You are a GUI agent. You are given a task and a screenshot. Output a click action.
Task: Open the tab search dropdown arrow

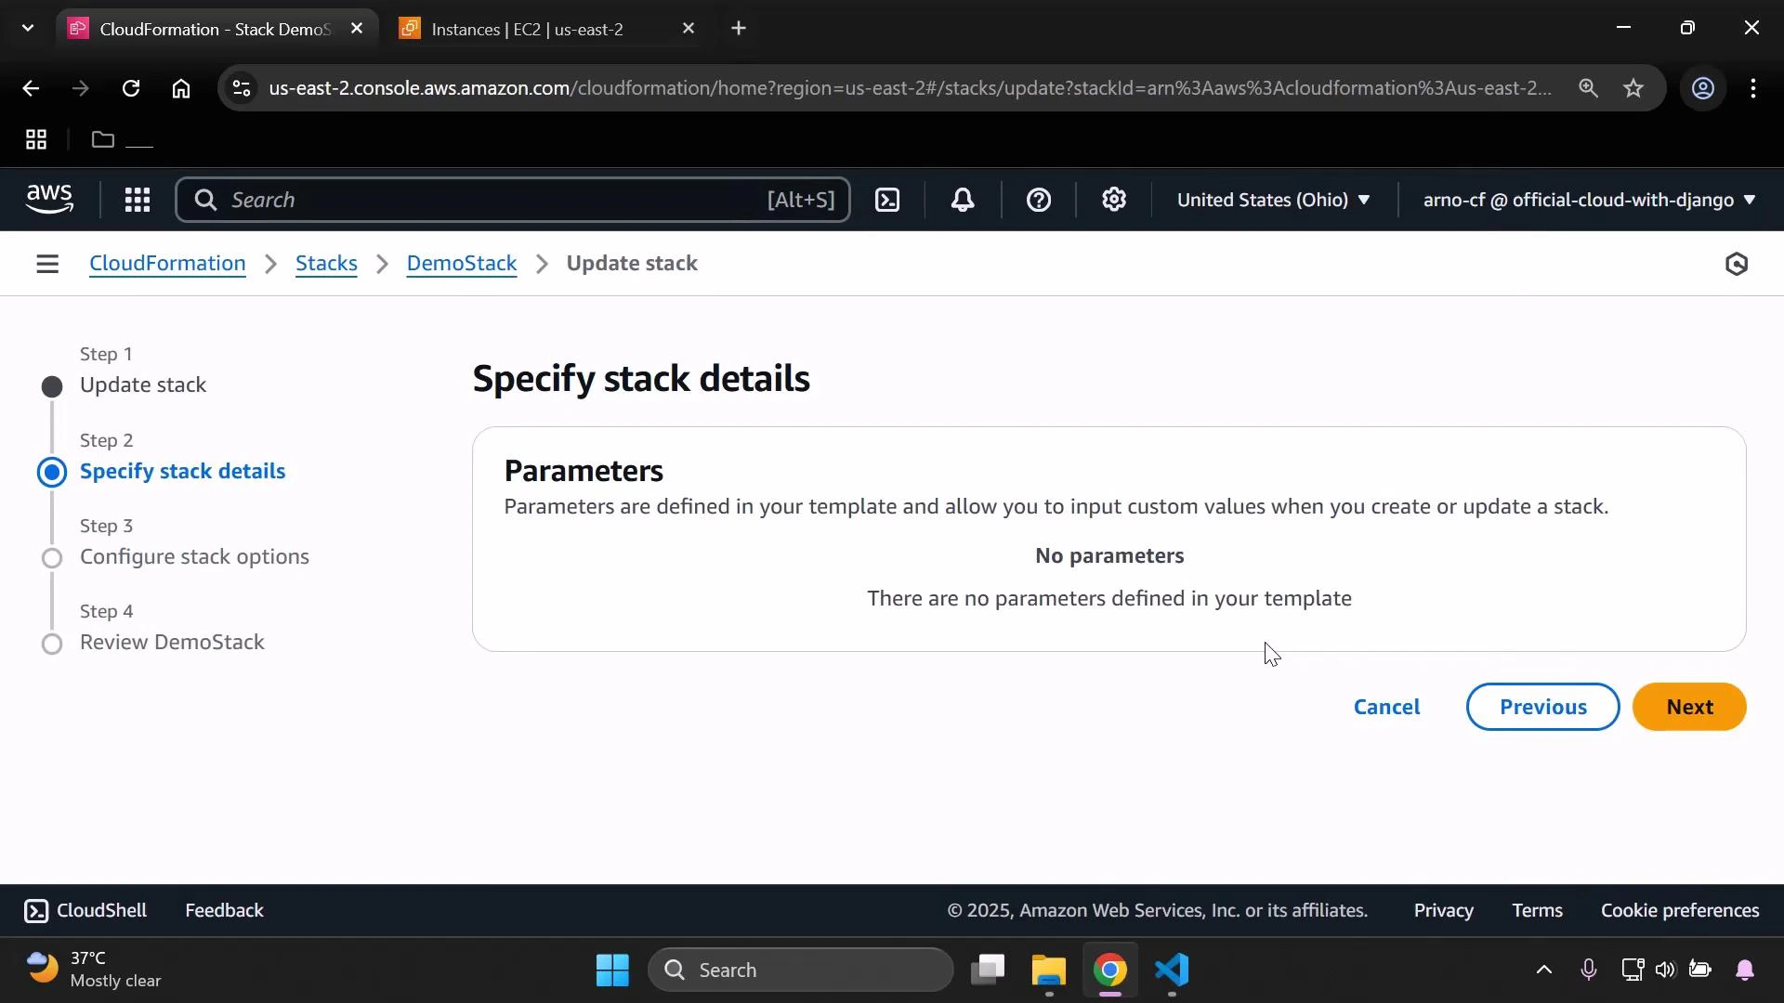coord(28,29)
